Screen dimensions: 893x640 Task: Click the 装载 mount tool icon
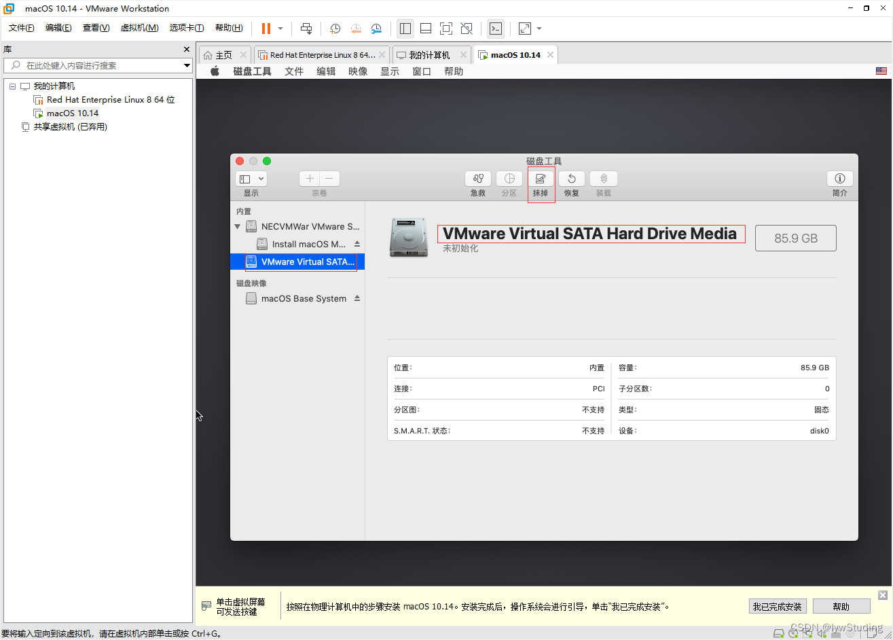pos(604,179)
